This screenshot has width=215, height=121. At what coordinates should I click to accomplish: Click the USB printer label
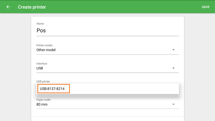(x=43, y=81)
